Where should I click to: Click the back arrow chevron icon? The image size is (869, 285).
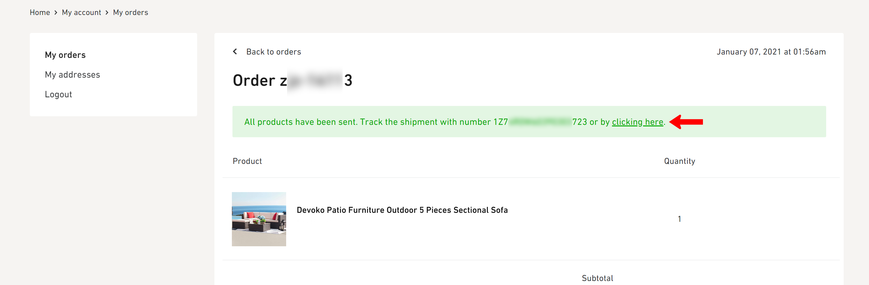235,51
